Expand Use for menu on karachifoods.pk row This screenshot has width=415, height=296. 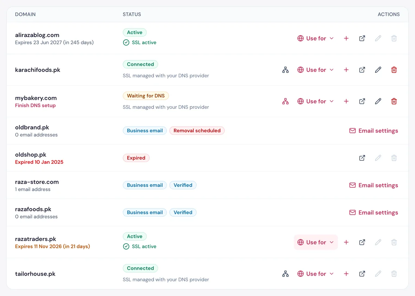(x=315, y=70)
